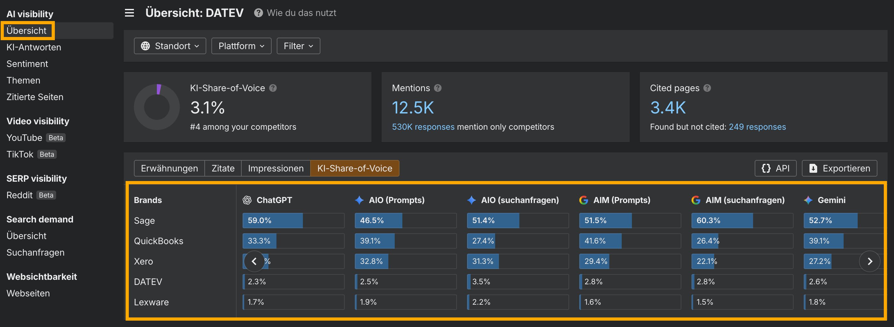Viewport: 894px width, 327px height.
Task: Open Sentiment in the sidebar
Action: coord(27,64)
